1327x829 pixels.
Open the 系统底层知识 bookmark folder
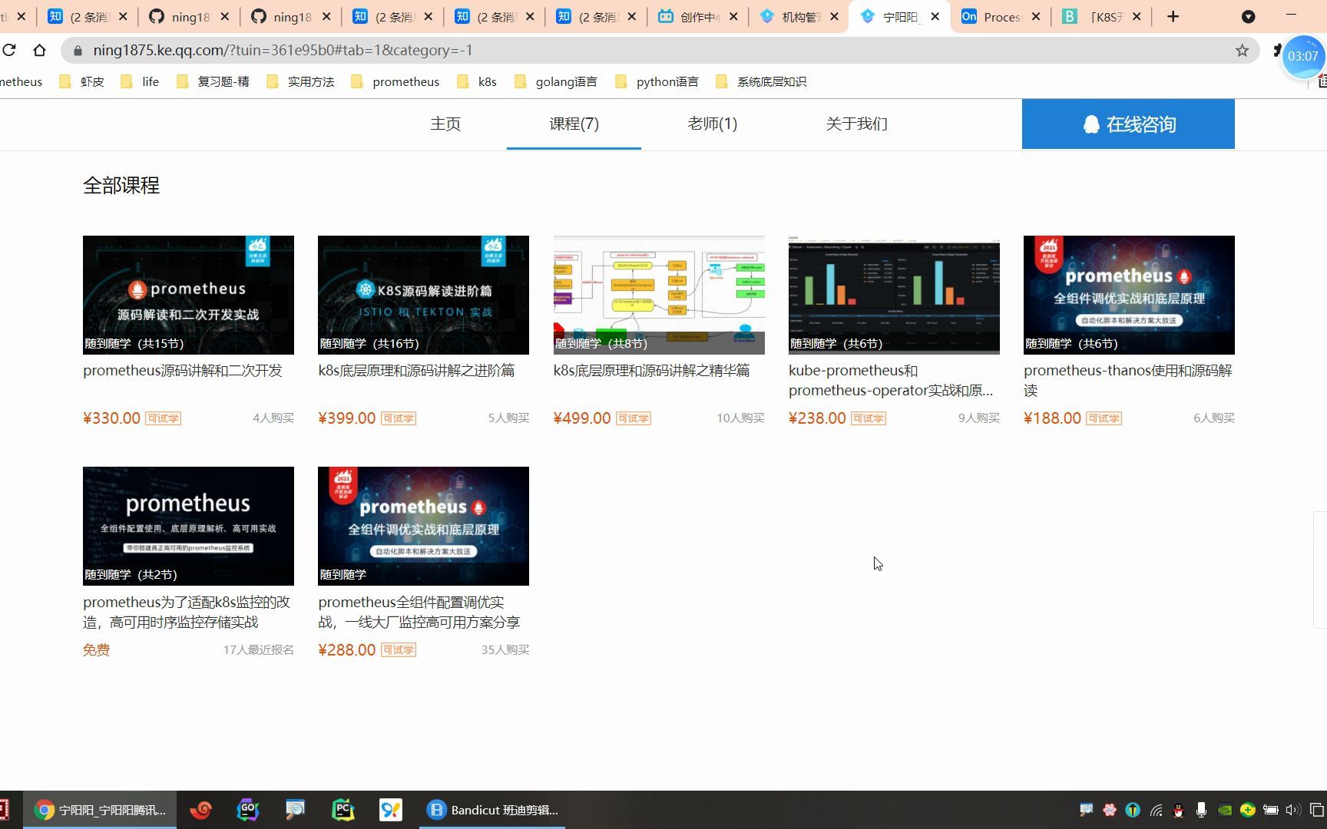(x=760, y=82)
